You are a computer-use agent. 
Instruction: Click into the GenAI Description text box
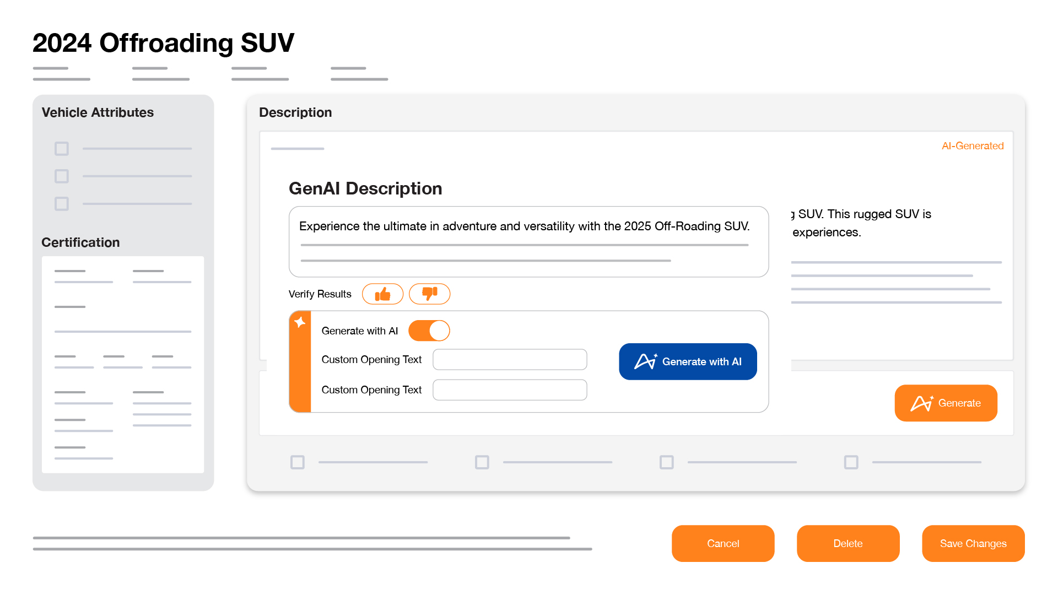[x=528, y=241]
